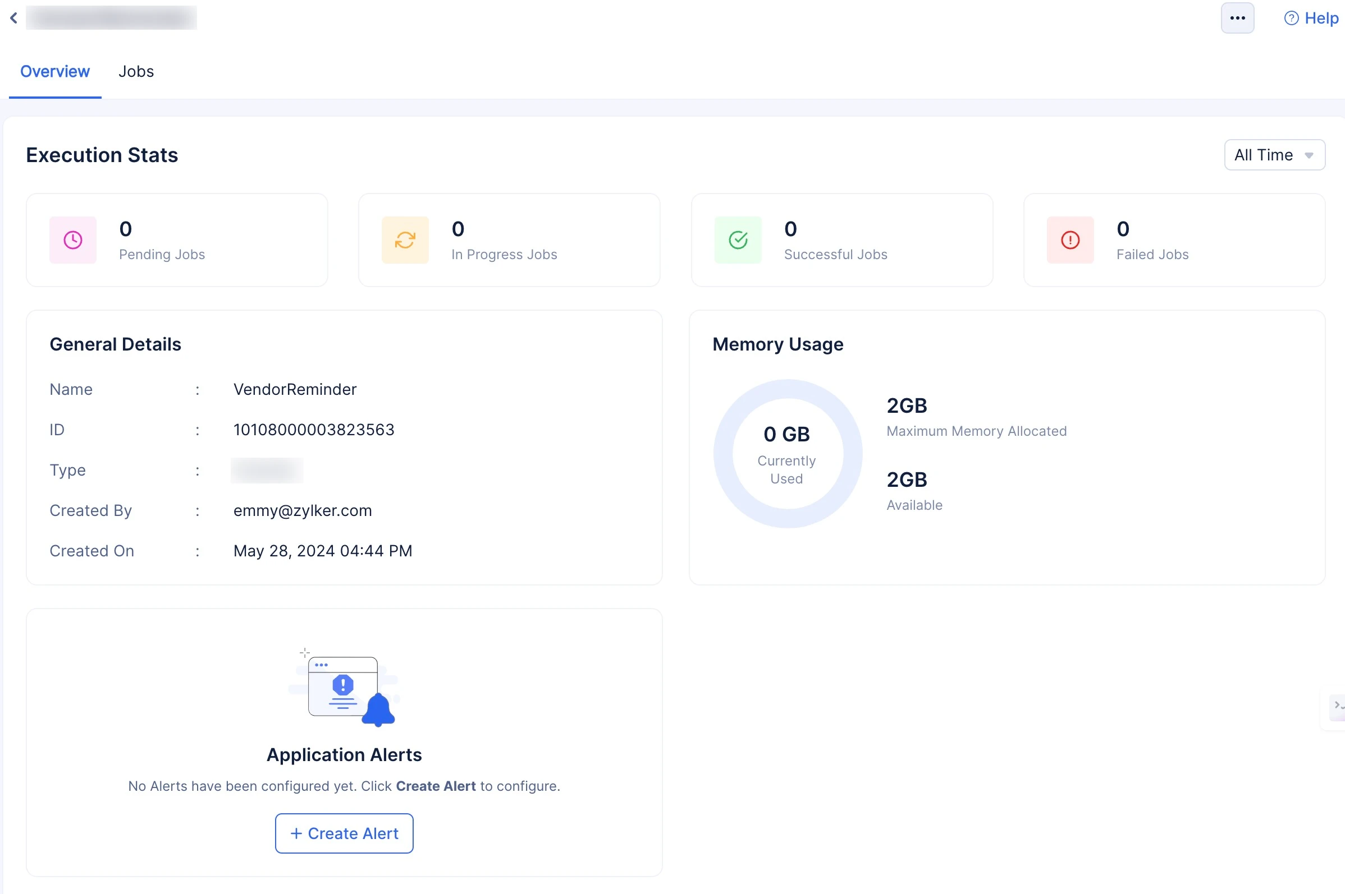
Task: Click the Available memory label
Action: (x=914, y=505)
